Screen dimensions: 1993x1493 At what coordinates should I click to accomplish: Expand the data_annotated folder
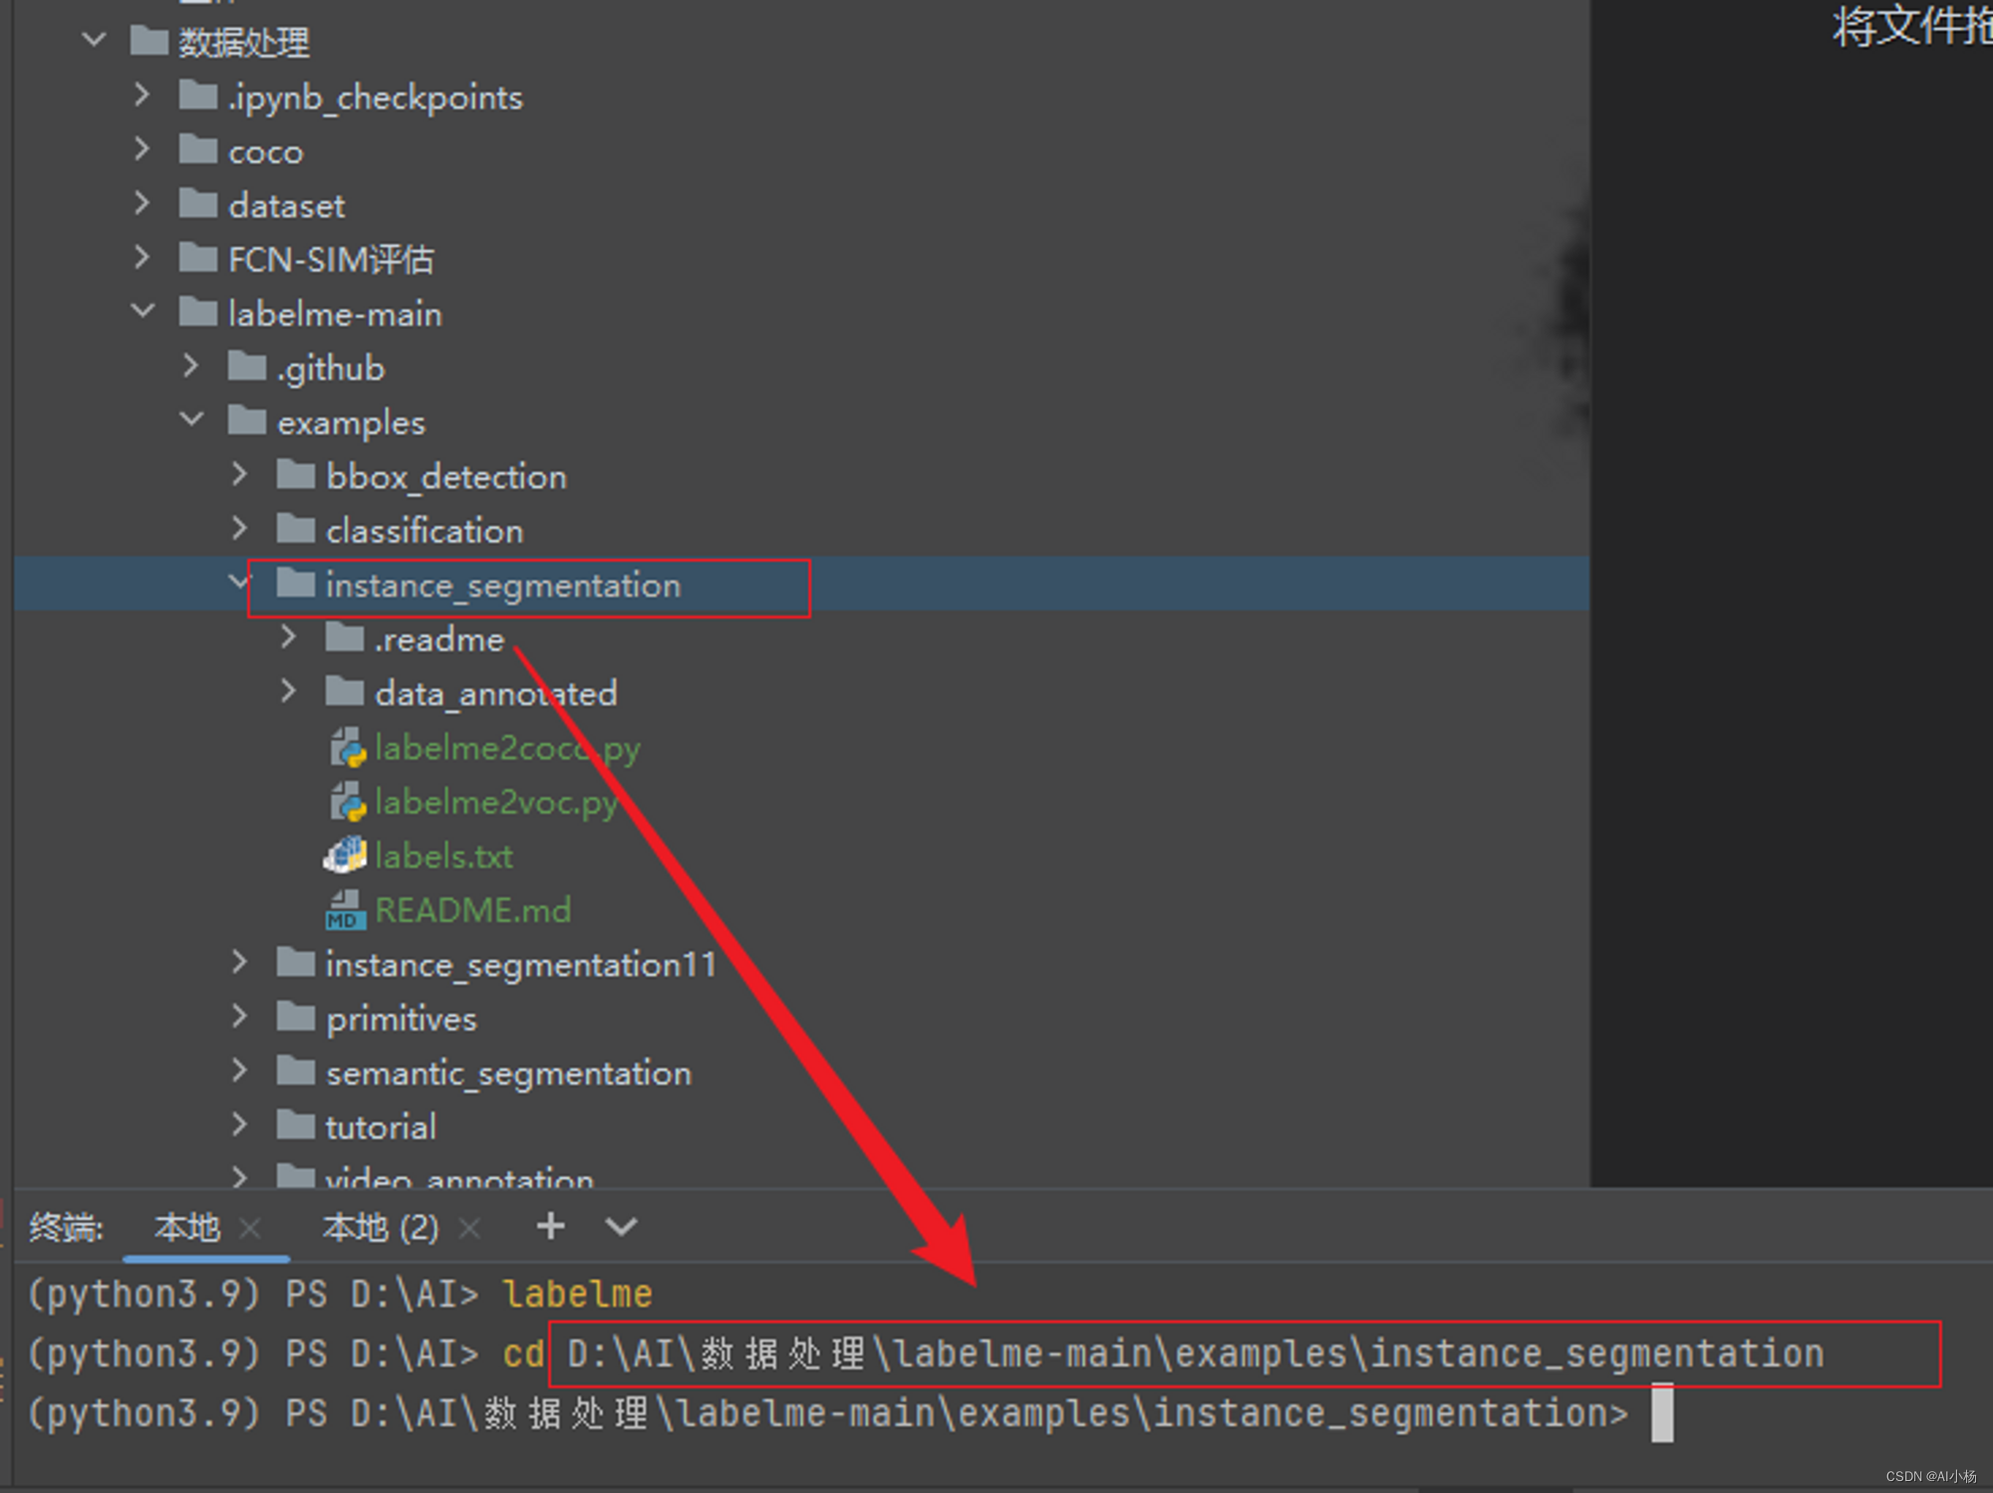(288, 690)
